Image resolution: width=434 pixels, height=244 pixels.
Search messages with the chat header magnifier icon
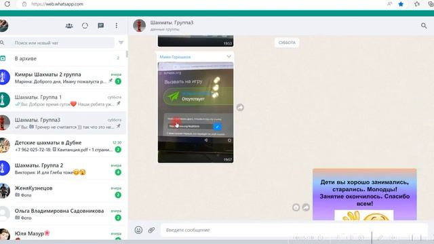coord(424,26)
